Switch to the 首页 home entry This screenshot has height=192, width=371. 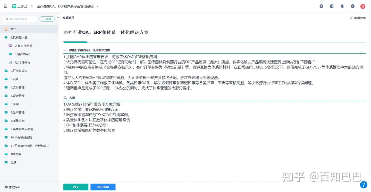pyautogui.click(x=13, y=29)
